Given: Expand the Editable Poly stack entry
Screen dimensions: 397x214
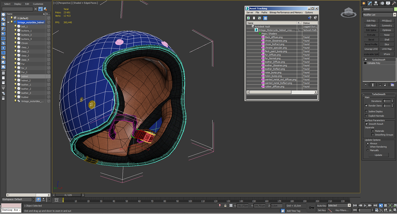Looking at the screenshot, I should 365,63.
